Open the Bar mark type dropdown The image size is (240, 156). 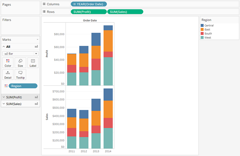pyautogui.click(x=20, y=54)
